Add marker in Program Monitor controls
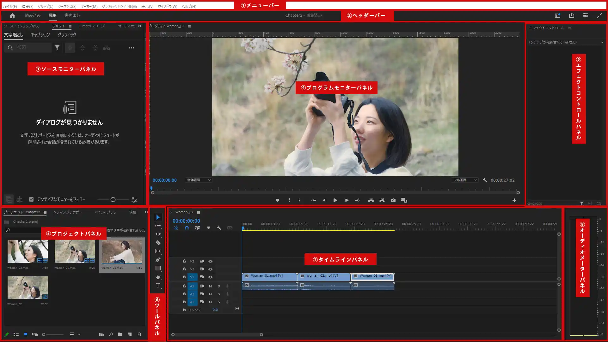This screenshot has width=608, height=342. [277, 200]
